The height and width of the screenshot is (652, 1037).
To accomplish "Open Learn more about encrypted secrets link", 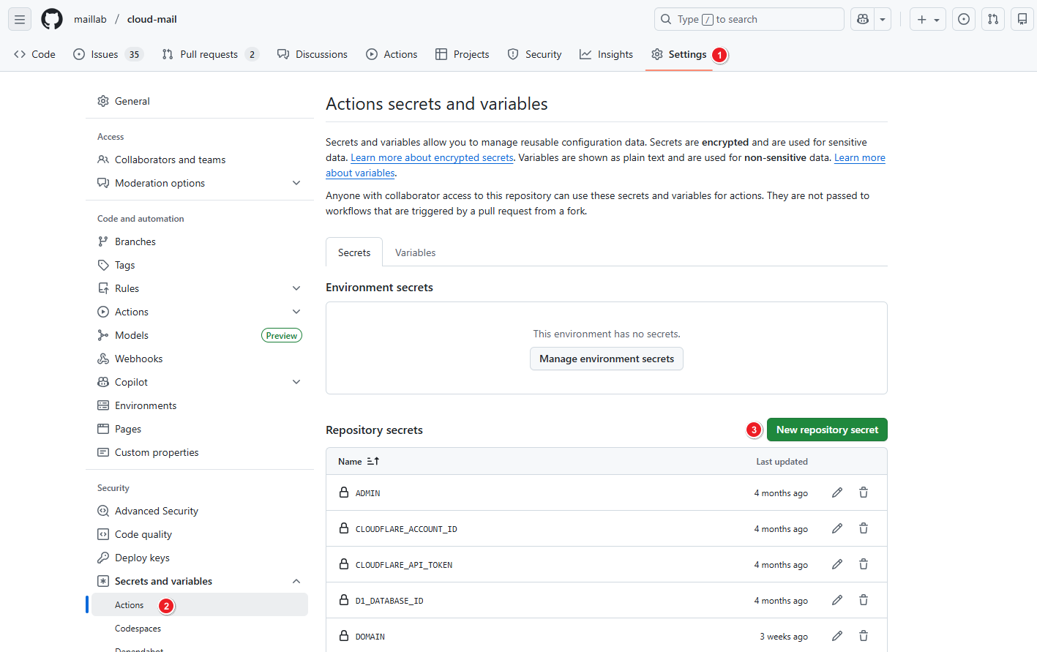I will pos(432,158).
